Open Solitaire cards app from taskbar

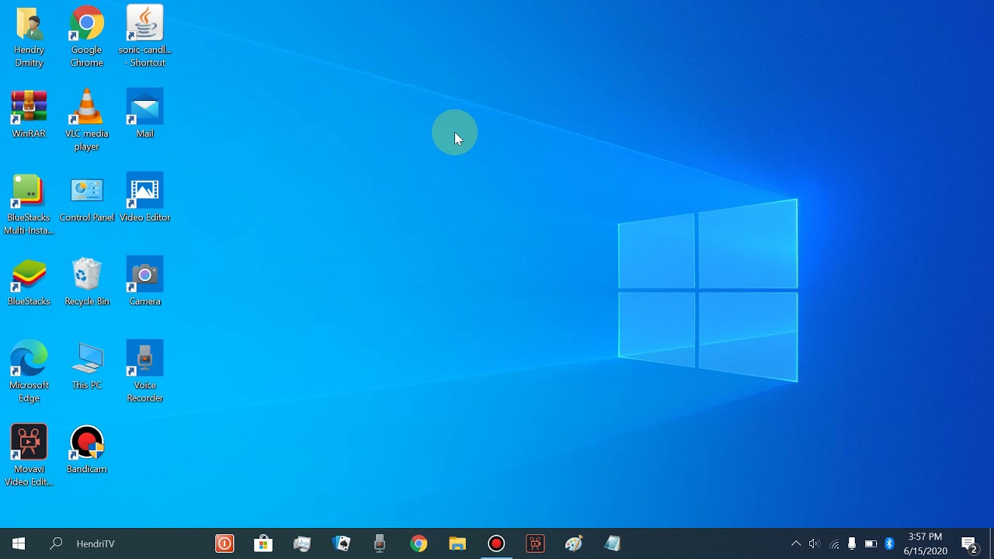coord(341,543)
